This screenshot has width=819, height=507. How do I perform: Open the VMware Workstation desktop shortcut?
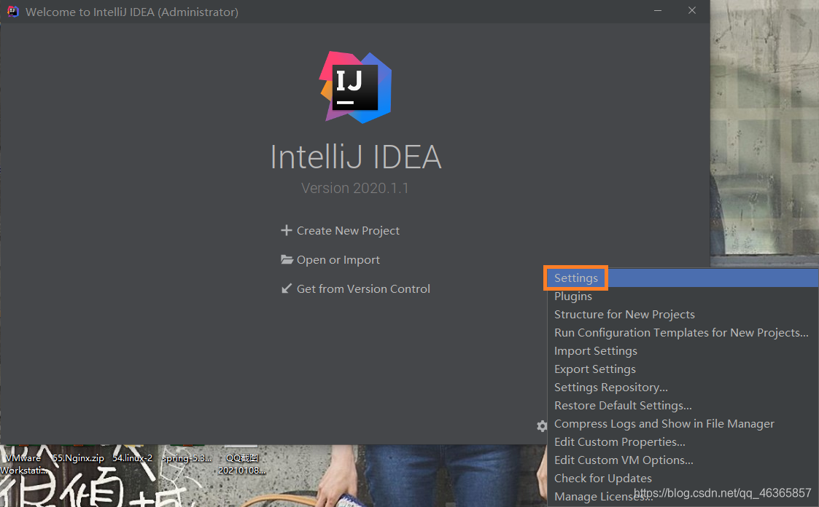click(x=23, y=464)
